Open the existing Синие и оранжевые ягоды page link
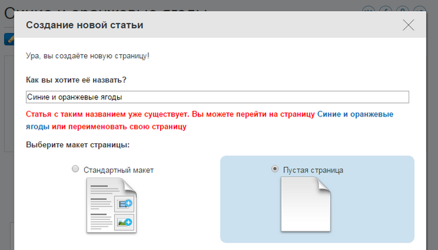Screen dimensions: 438x250 tap(355, 114)
